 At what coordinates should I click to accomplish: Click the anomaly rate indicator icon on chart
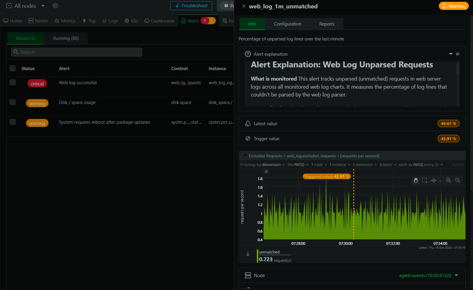tap(266, 172)
